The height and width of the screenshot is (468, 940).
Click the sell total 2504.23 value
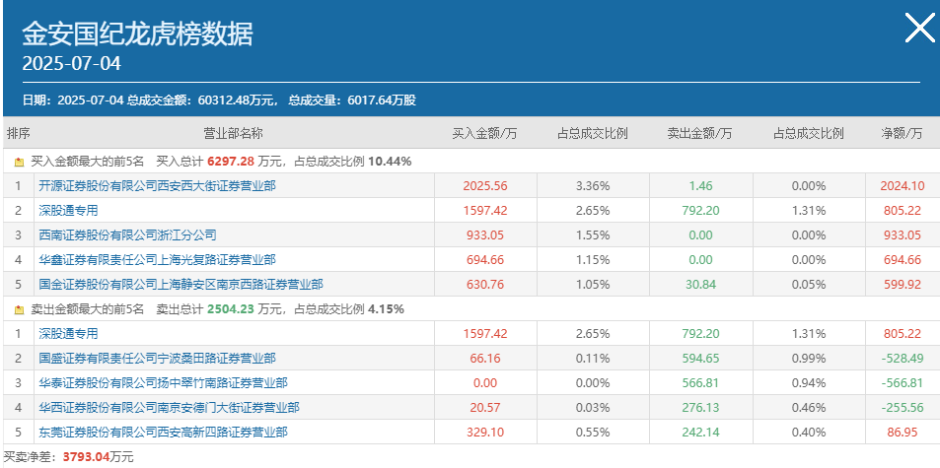click(x=231, y=309)
